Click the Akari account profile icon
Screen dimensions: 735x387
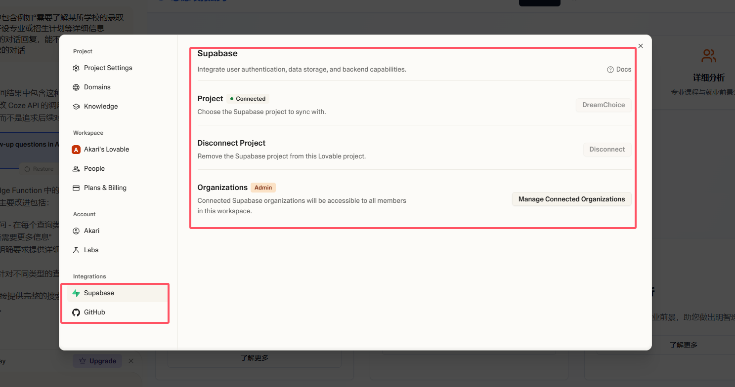[76, 231]
